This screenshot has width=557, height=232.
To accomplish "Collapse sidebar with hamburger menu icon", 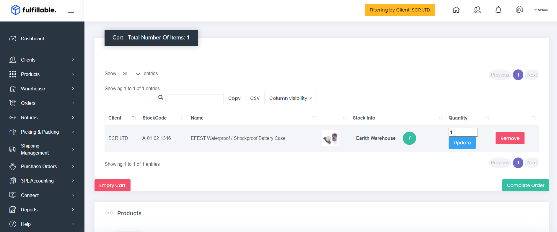I will [x=70, y=10].
